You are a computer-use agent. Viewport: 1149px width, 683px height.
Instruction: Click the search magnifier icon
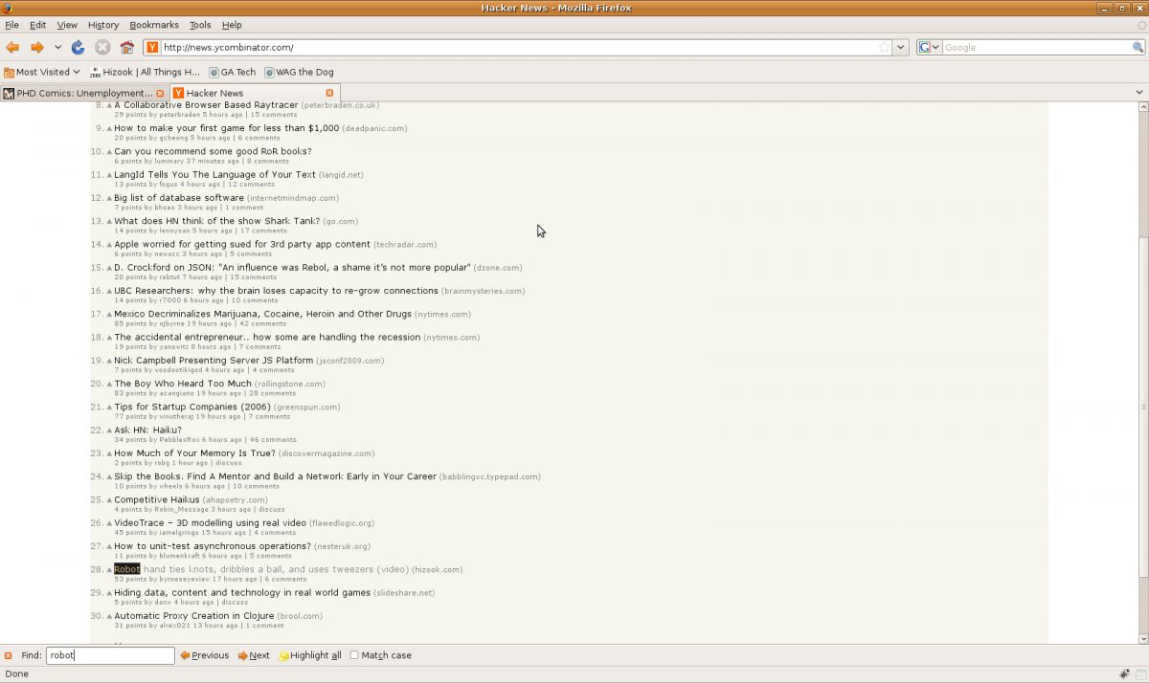coord(1138,48)
